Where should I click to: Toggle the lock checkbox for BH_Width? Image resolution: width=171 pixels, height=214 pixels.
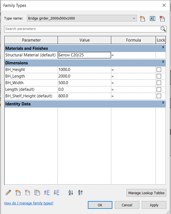pos(159,83)
